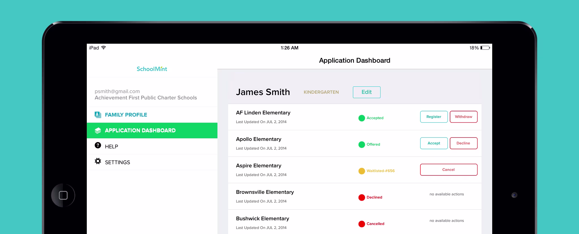Click the Bushwick Elementary school name
The image size is (579, 234).
[x=263, y=219]
